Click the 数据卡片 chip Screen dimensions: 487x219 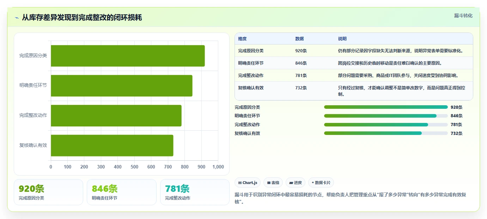321,183
